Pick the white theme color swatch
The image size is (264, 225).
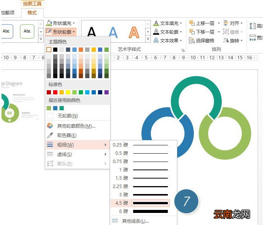click(x=49, y=49)
